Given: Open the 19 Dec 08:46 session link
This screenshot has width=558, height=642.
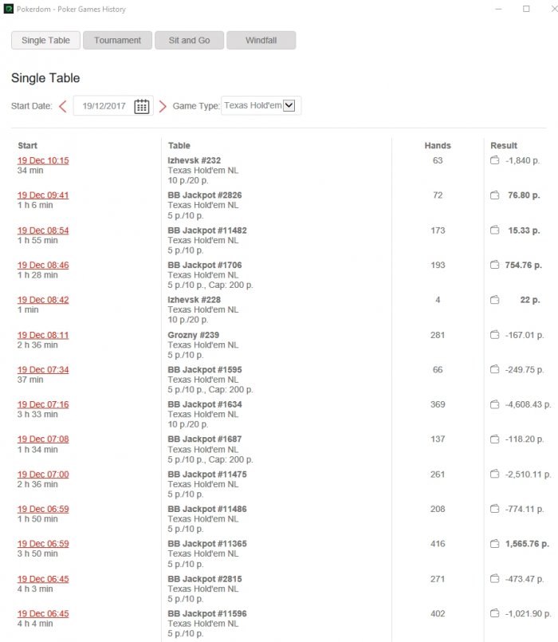Looking at the screenshot, I should coord(43,265).
